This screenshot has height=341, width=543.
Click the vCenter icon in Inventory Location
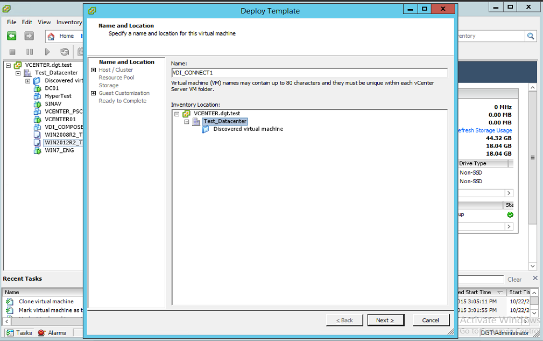187,114
